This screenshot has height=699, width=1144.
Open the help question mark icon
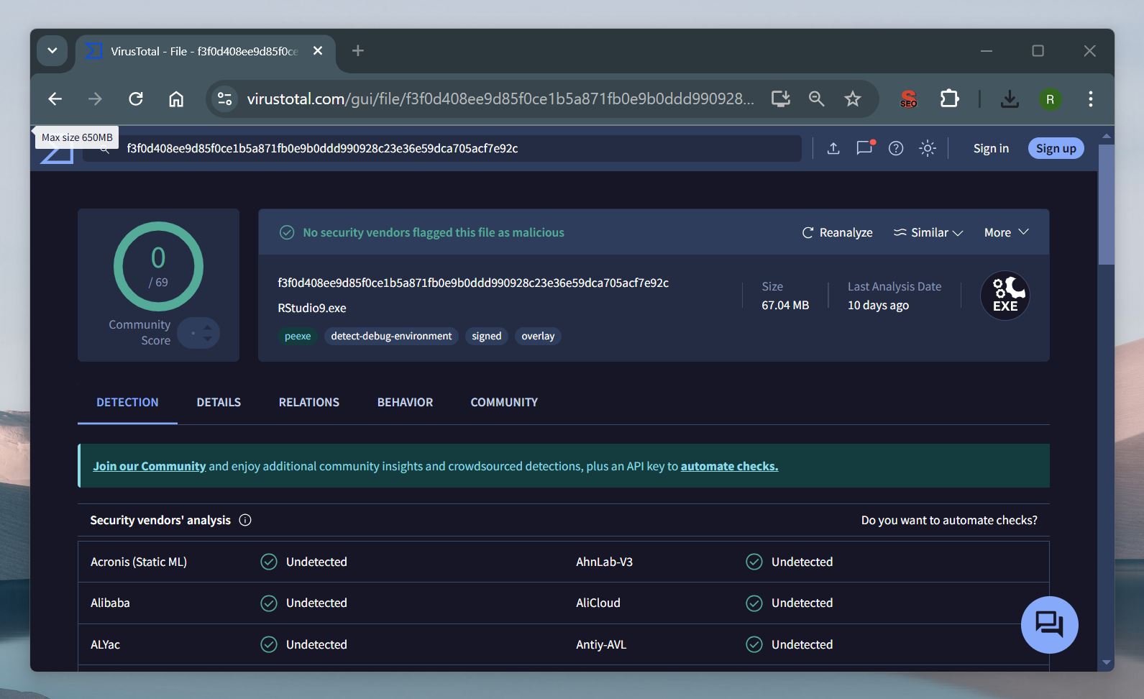click(x=896, y=148)
